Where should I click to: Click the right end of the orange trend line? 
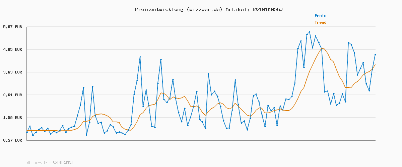(x=375, y=65)
